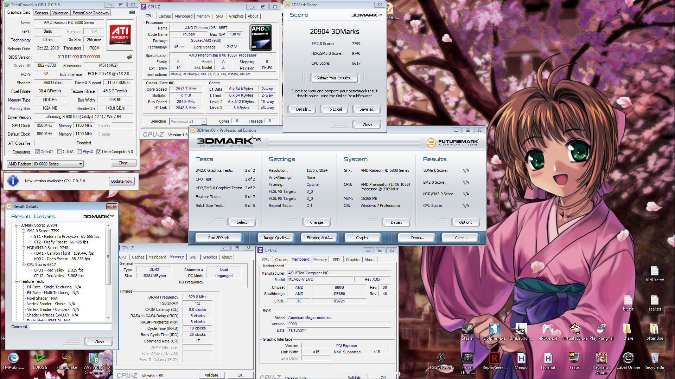
Task: Toggle the DirectCompute 5.0 checkbox
Action: (99, 152)
